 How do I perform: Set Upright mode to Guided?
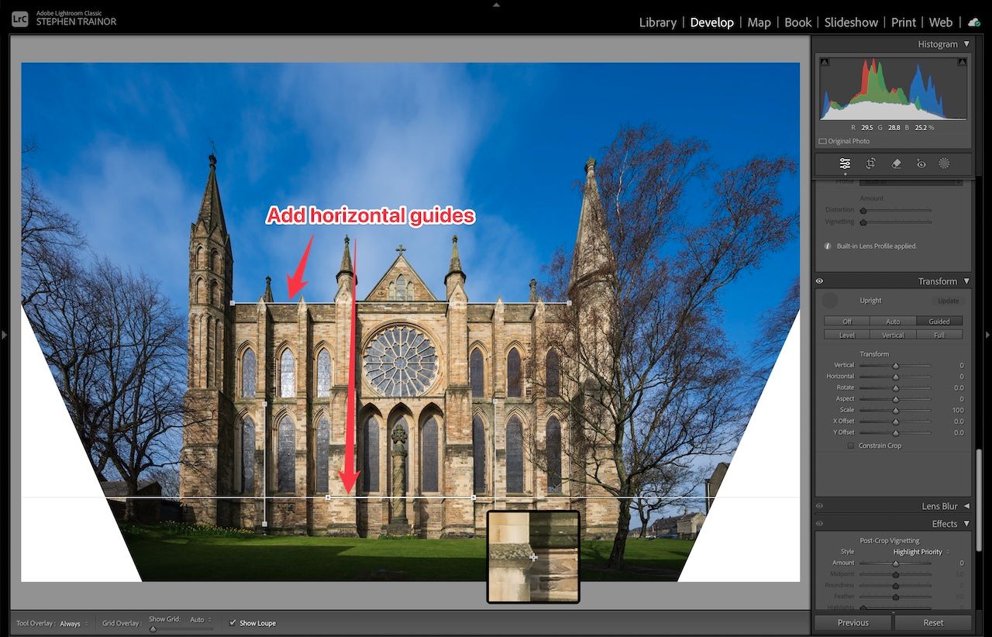(939, 322)
